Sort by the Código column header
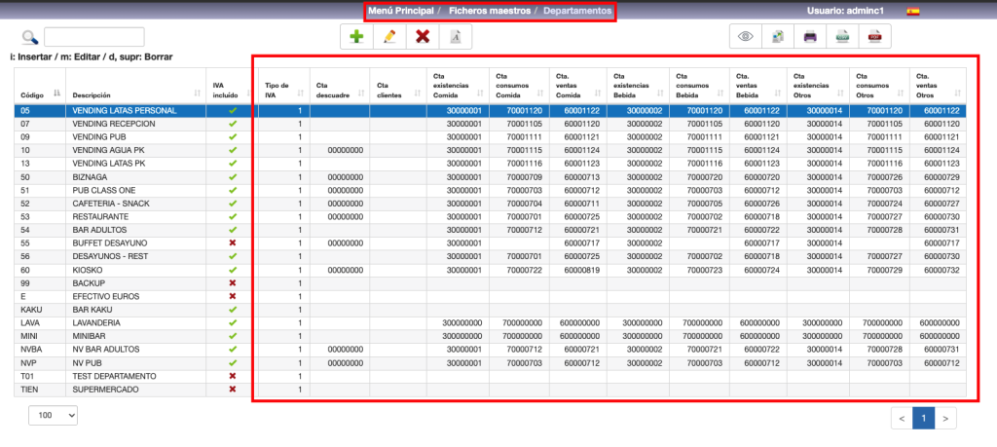 [x=37, y=93]
